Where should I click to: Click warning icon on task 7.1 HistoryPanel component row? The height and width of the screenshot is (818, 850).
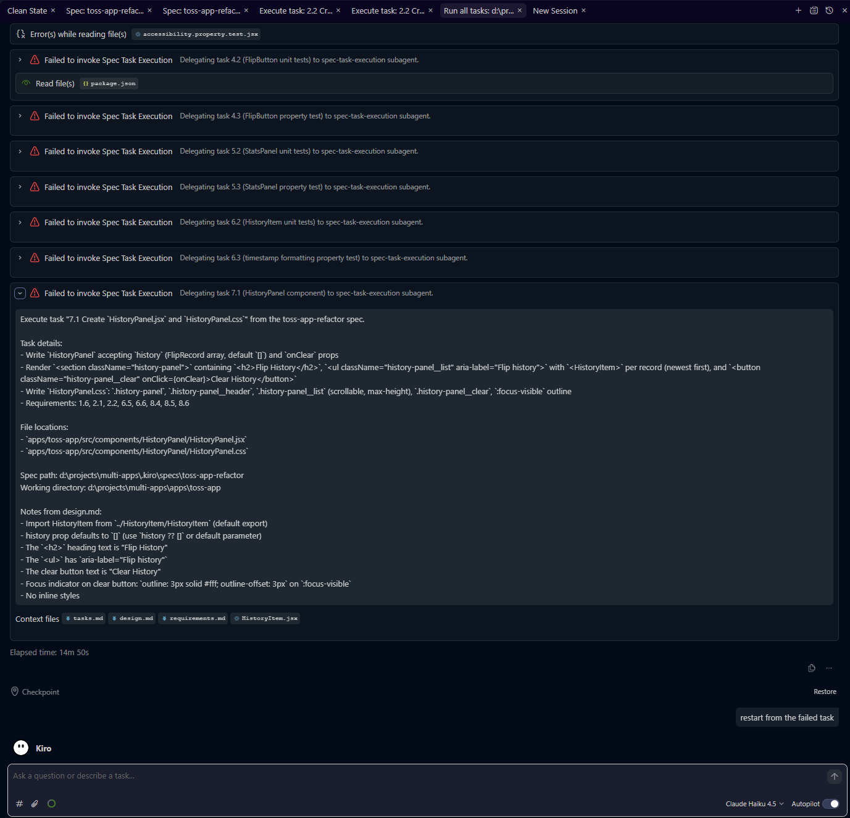coord(35,293)
